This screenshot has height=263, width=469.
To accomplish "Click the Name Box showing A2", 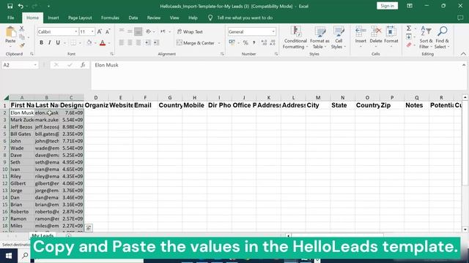I will [20, 65].
